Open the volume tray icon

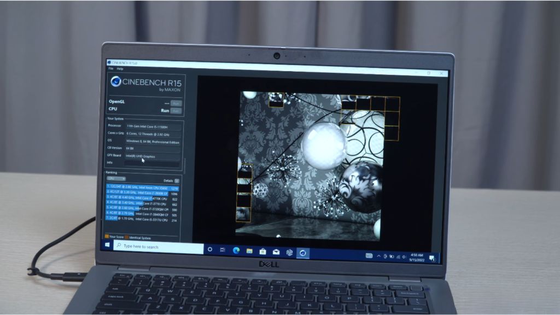coord(404,257)
